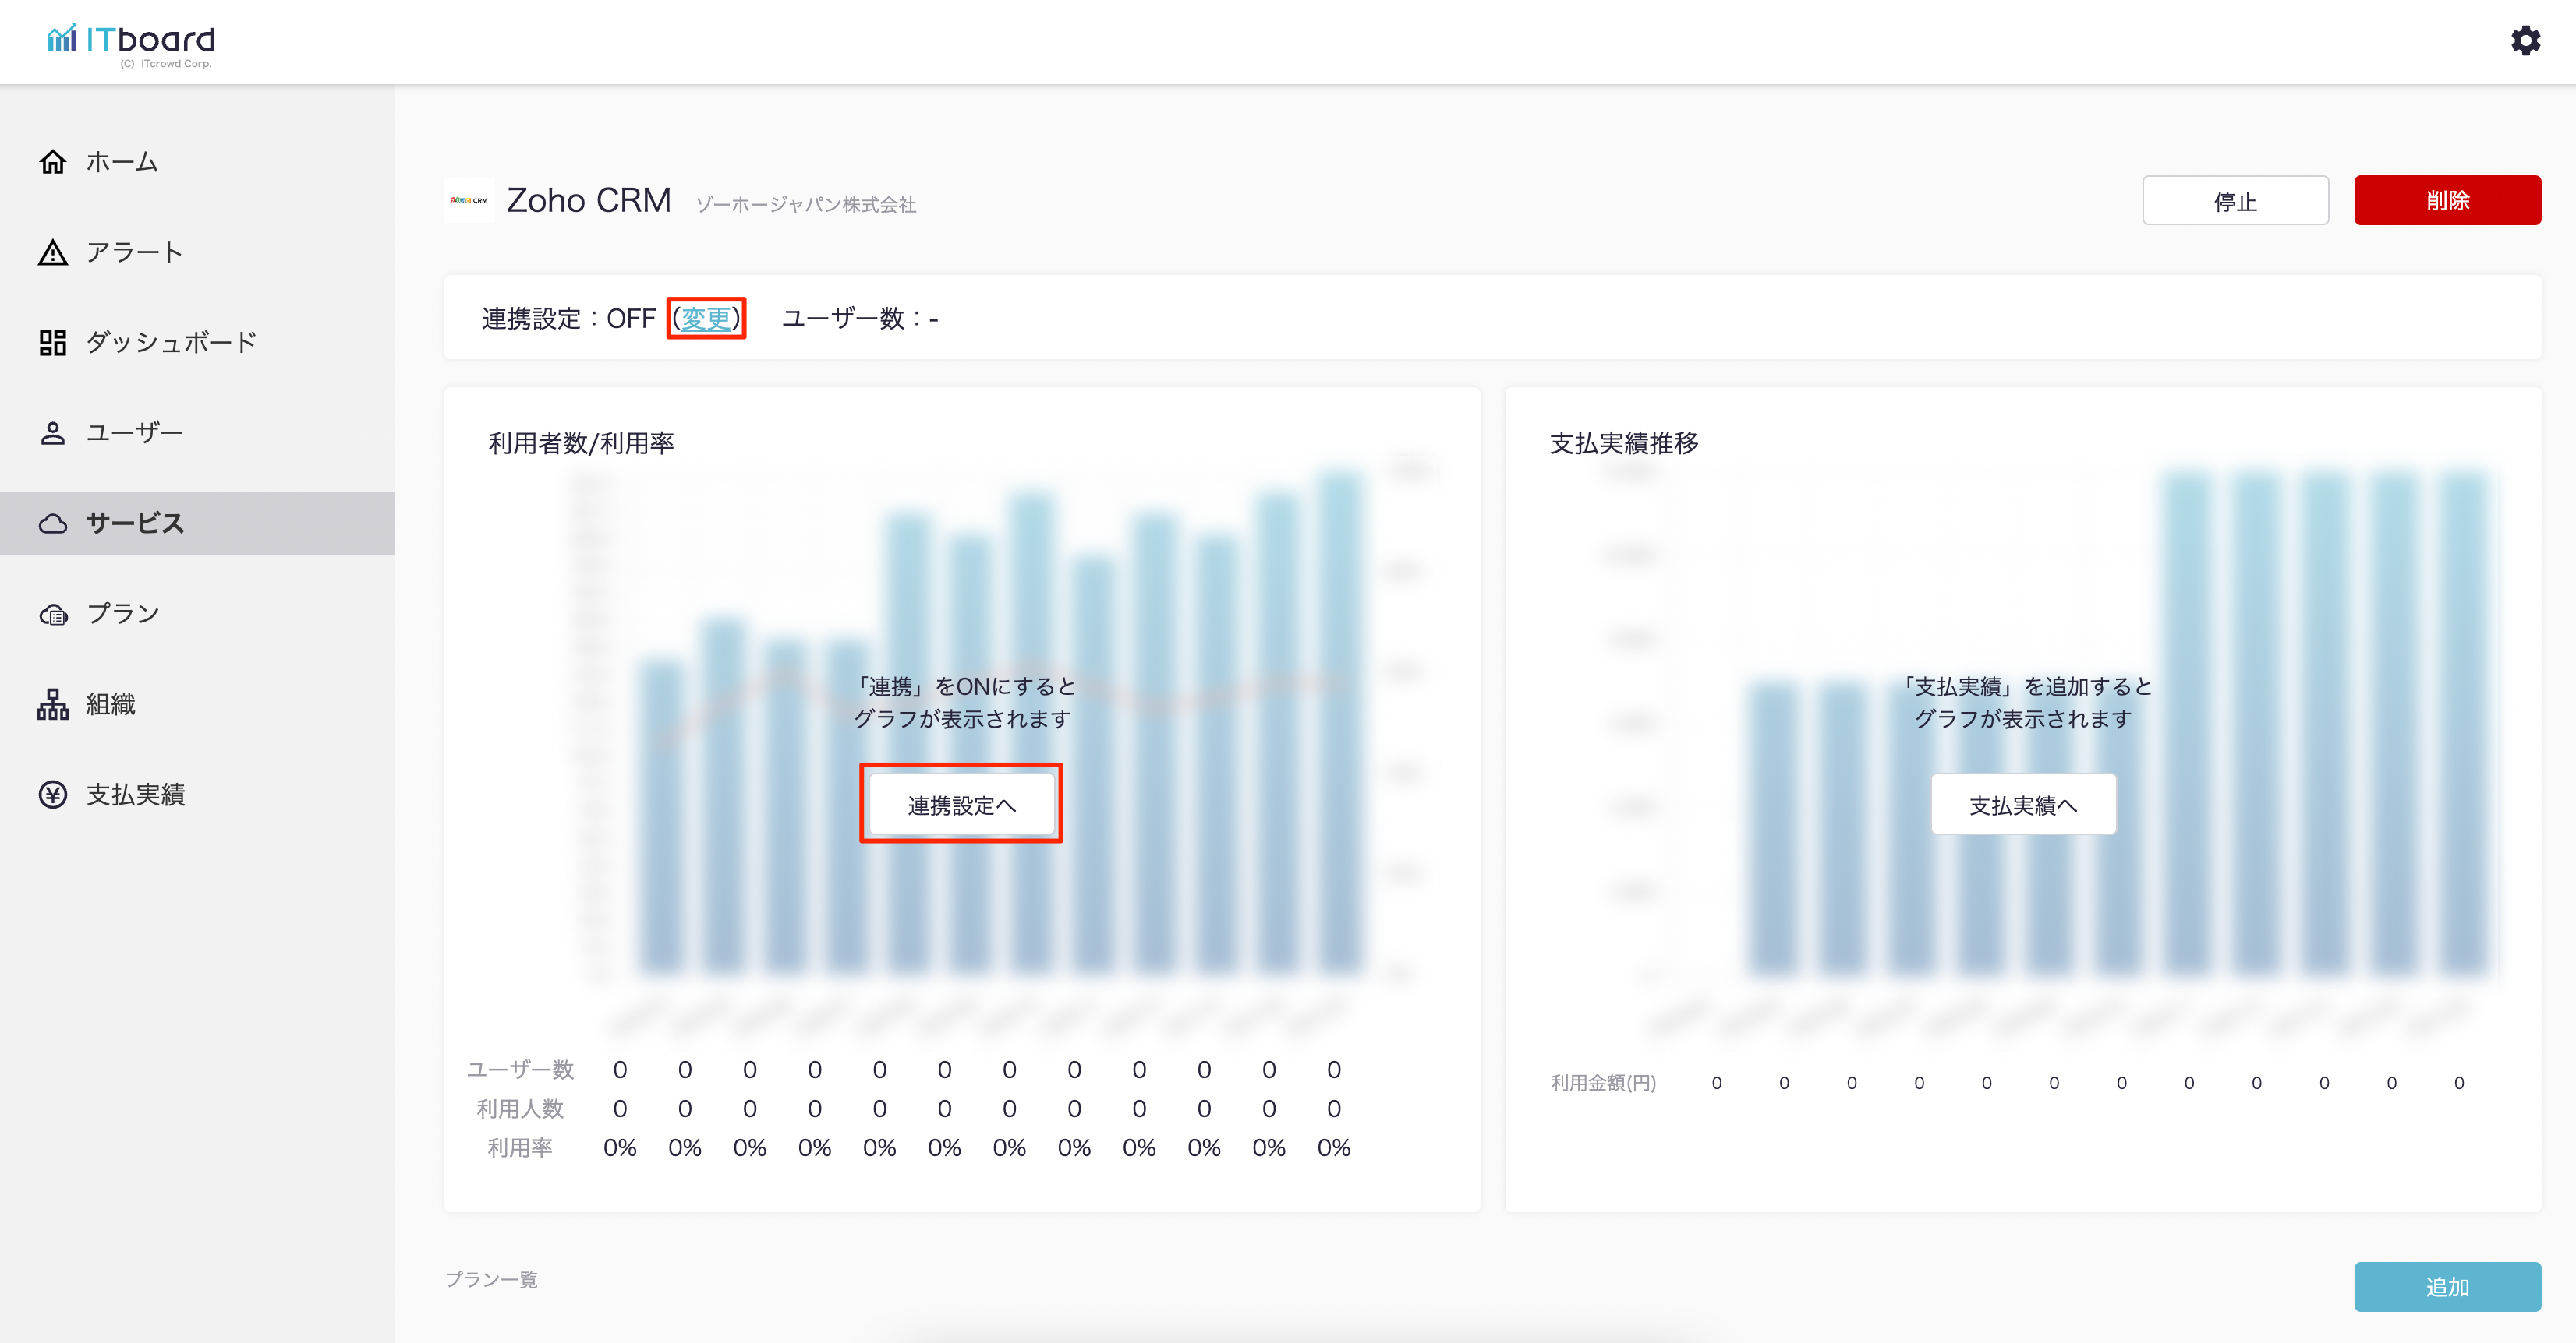Click the 変更 link next to 連携設定
Screen dimensions: 2576x1343
tap(706, 319)
